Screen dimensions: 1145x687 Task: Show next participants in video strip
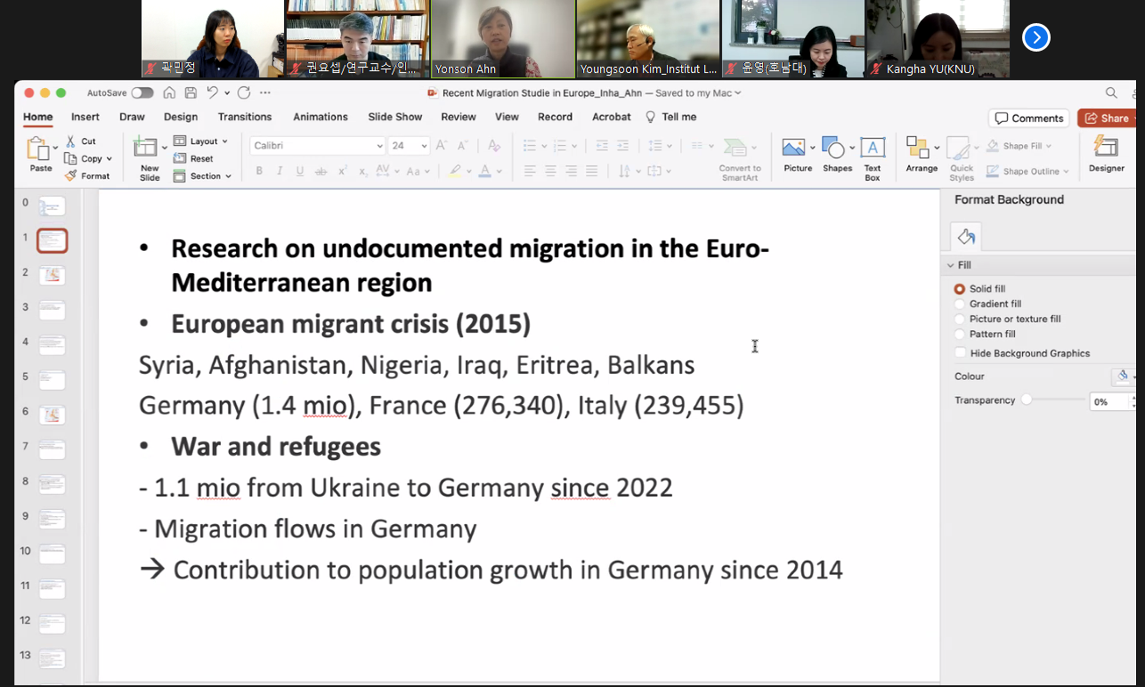tap(1036, 37)
